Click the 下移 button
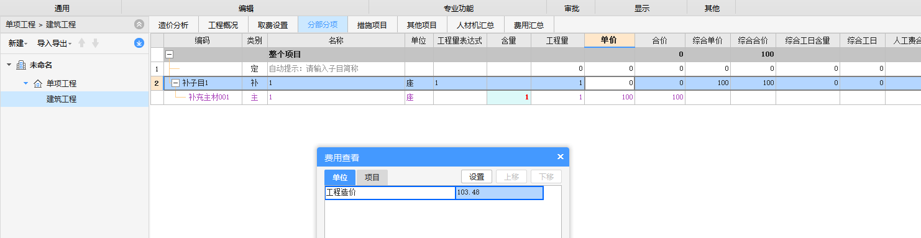This screenshot has height=238, width=921. (546, 176)
